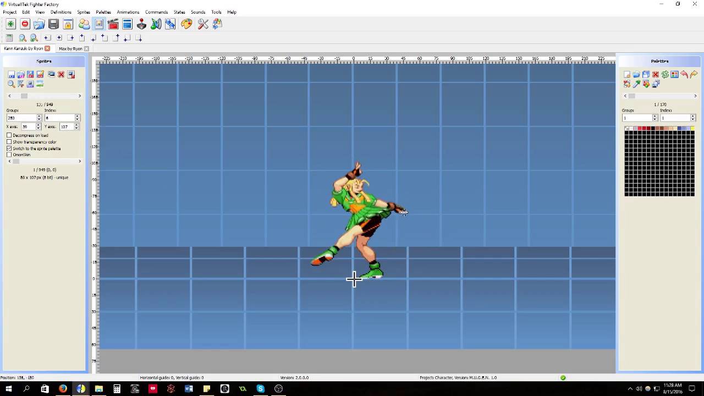This screenshot has height=396, width=704.
Task: Click the palette Group spinner arrows
Action: [654, 118]
